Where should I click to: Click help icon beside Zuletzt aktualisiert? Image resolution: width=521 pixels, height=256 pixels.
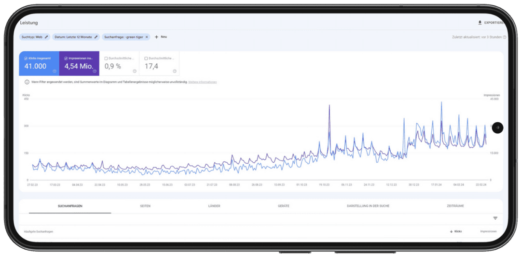pos(505,37)
